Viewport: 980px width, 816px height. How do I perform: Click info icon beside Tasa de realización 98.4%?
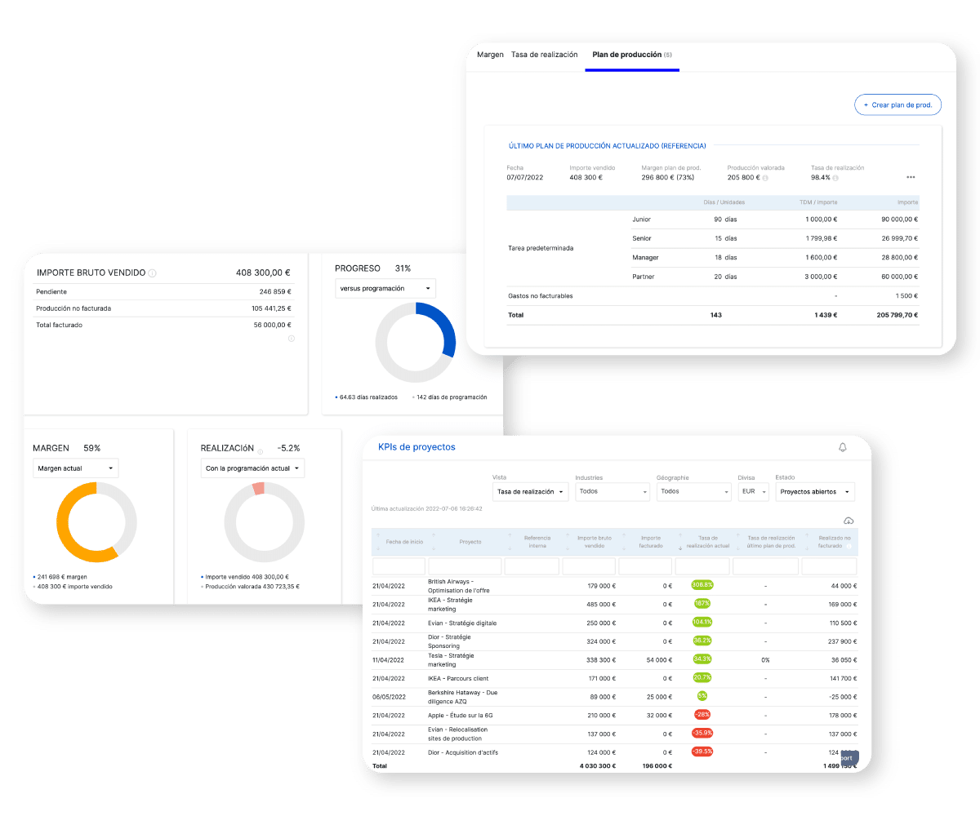[835, 178]
